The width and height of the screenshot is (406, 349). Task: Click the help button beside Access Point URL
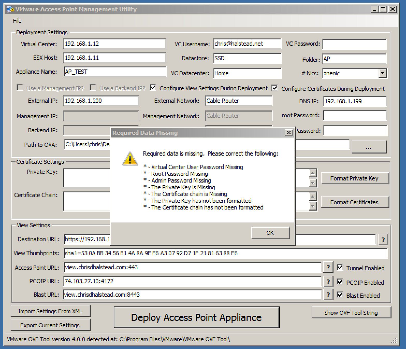point(328,267)
